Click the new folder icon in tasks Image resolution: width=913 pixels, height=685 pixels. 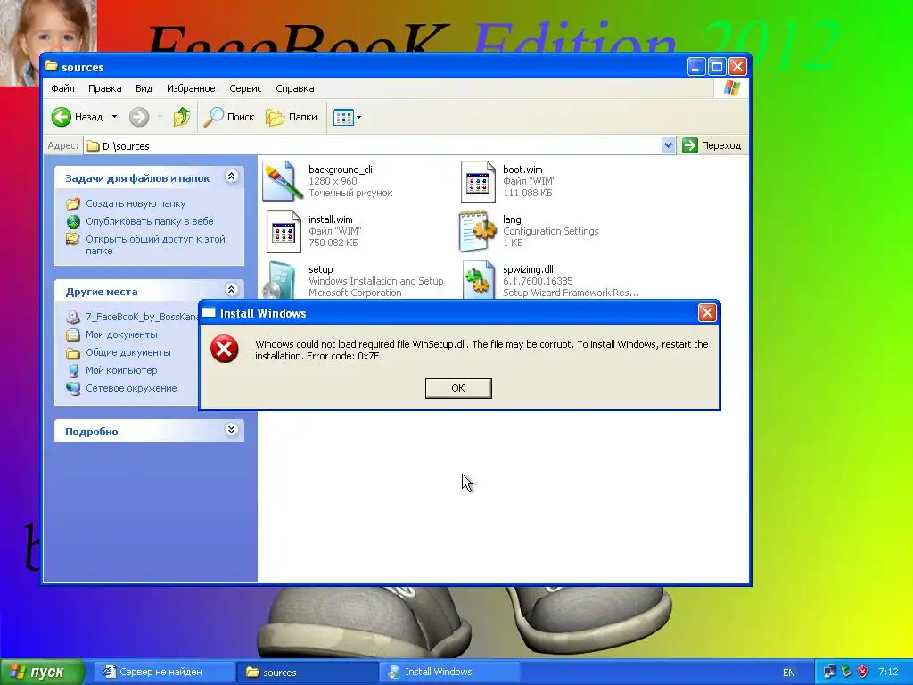(73, 204)
